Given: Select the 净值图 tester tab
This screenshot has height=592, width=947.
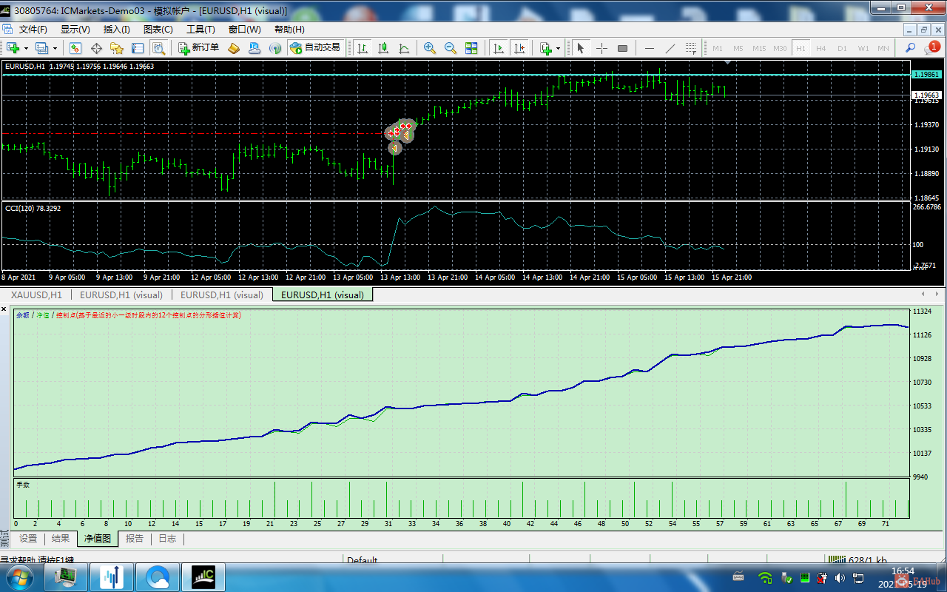Looking at the screenshot, I should [98, 539].
